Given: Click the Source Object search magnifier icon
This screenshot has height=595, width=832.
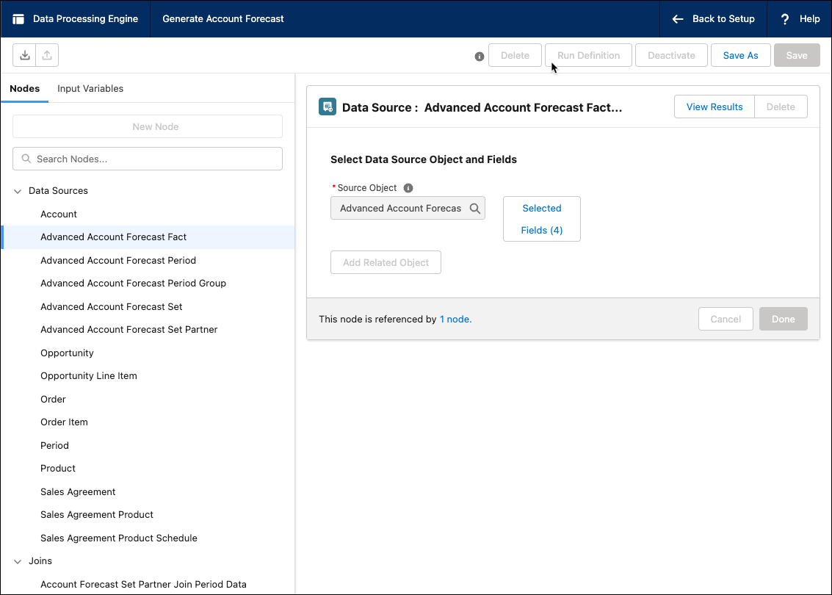Looking at the screenshot, I should click(x=475, y=209).
